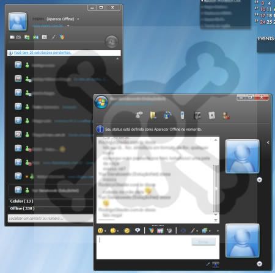The image size is (275, 273).
Task: Share files using the folder icon
Action: [x=153, y=115]
